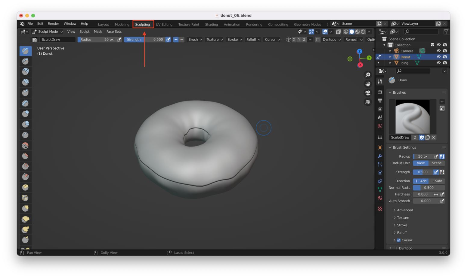The image size is (467, 278).
Task: Open the Falloff dropdown in the header
Action: point(253,39)
